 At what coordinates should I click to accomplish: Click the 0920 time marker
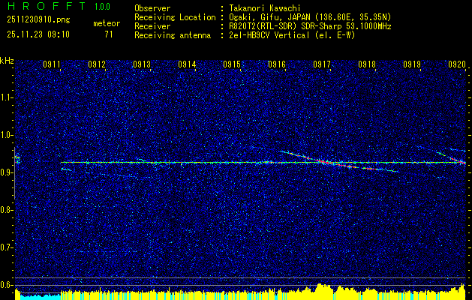[457, 65]
